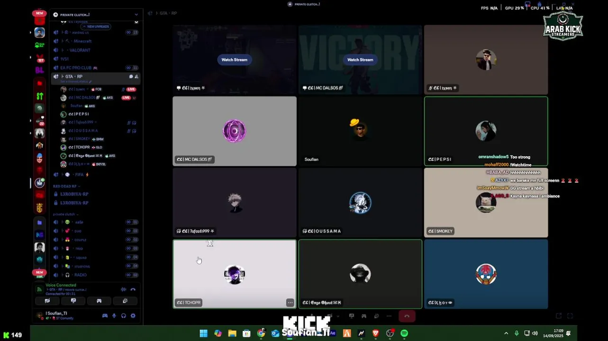Open more options on TCHOPR tile
Image resolution: width=608 pixels, height=341 pixels.
pyautogui.click(x=290, y=303)
